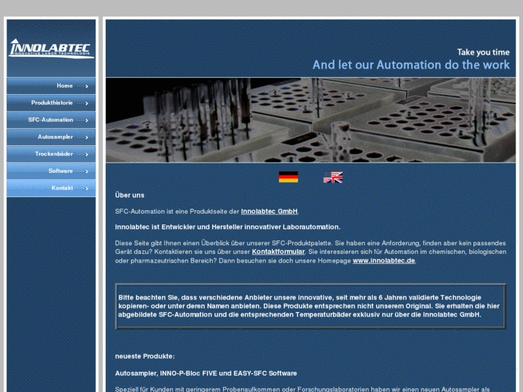Viewport: 523px width, 392px height.
Task: Click 'Innolabtec ist Entwickler und Hersteller' line
Action: [x=228, y=227]
